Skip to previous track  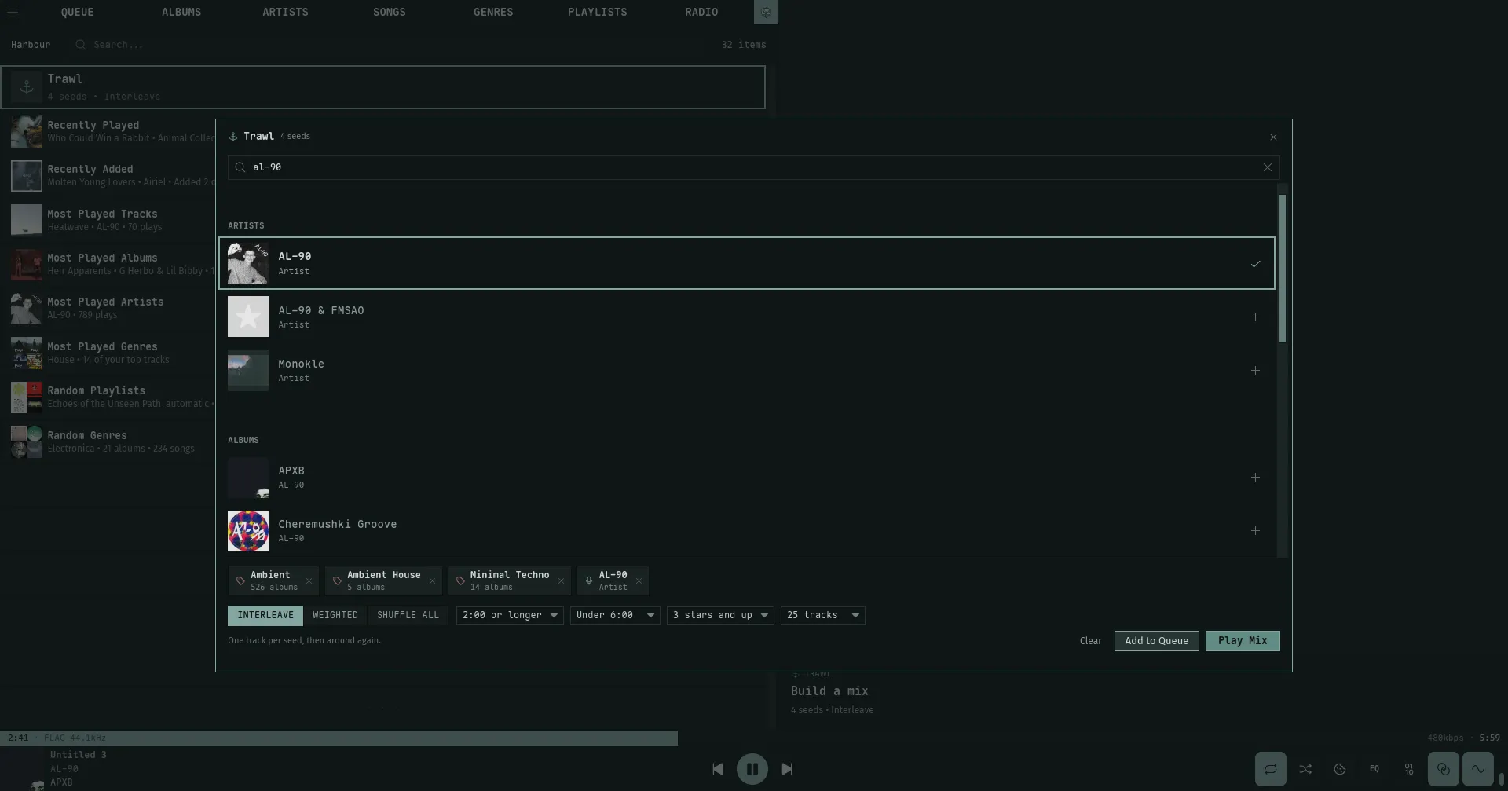click(x=717, y=769)
